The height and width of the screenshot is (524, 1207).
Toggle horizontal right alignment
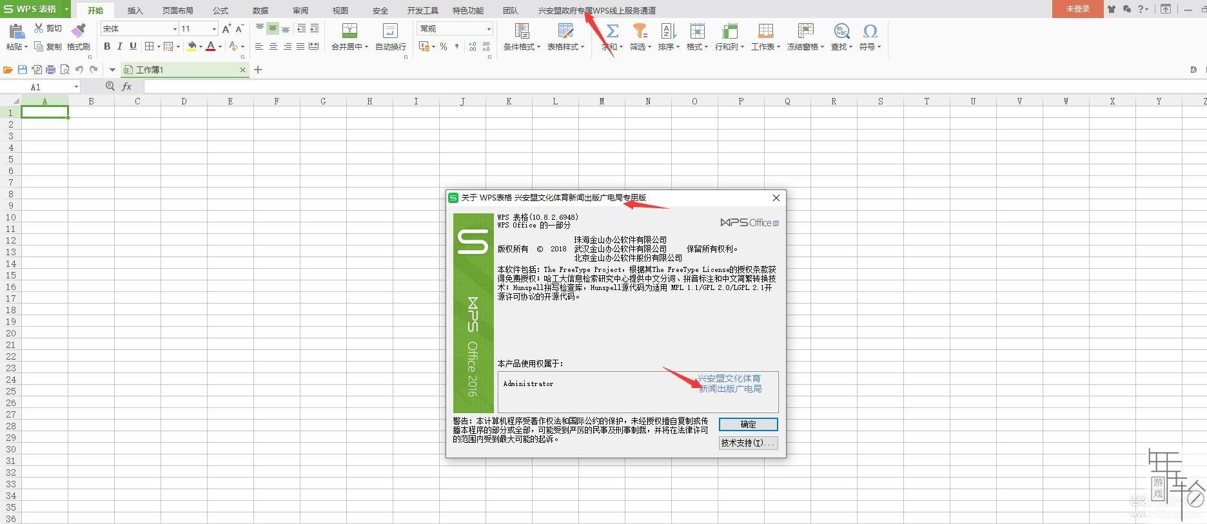pyautogui.click(x=287, y=46)
